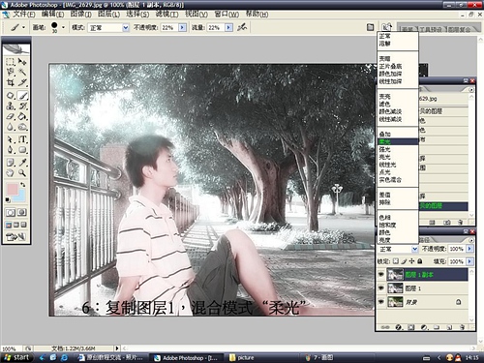Open the tool preset picker arrow
This screenshot has width=484, height=363.
[x=23, y=27]
